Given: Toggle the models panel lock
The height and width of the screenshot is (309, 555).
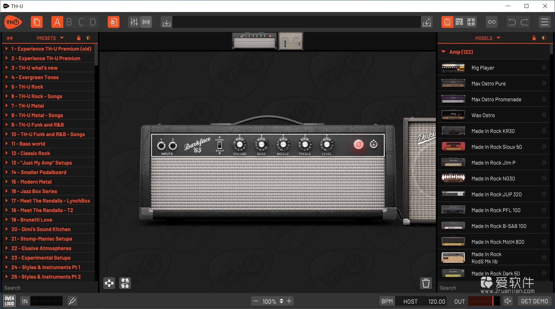Looking at the screenshot, I should (x=534, y=38).
